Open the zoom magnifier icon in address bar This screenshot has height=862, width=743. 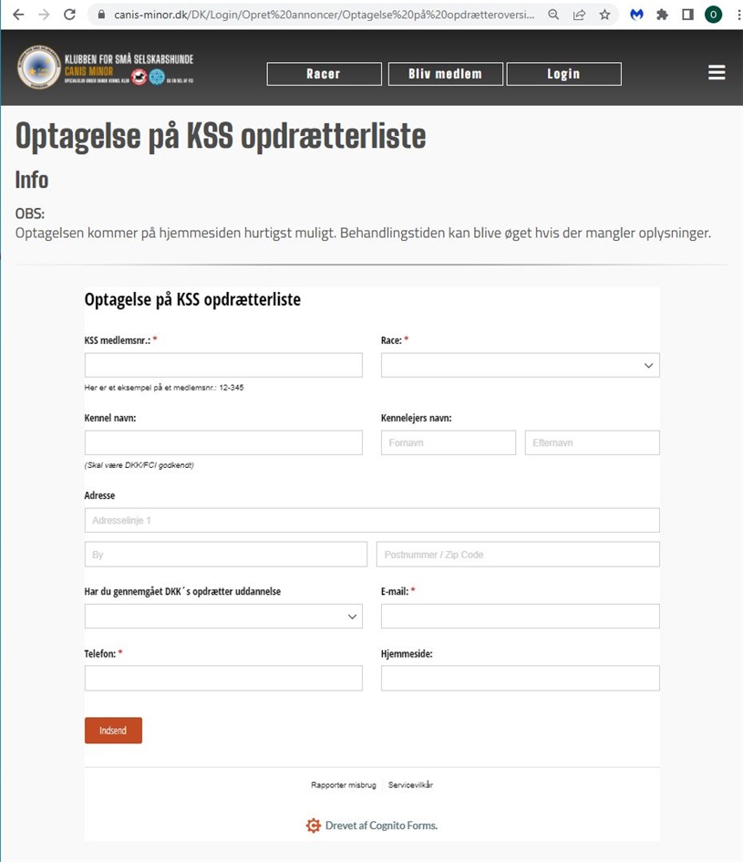[x=553, y=15]
